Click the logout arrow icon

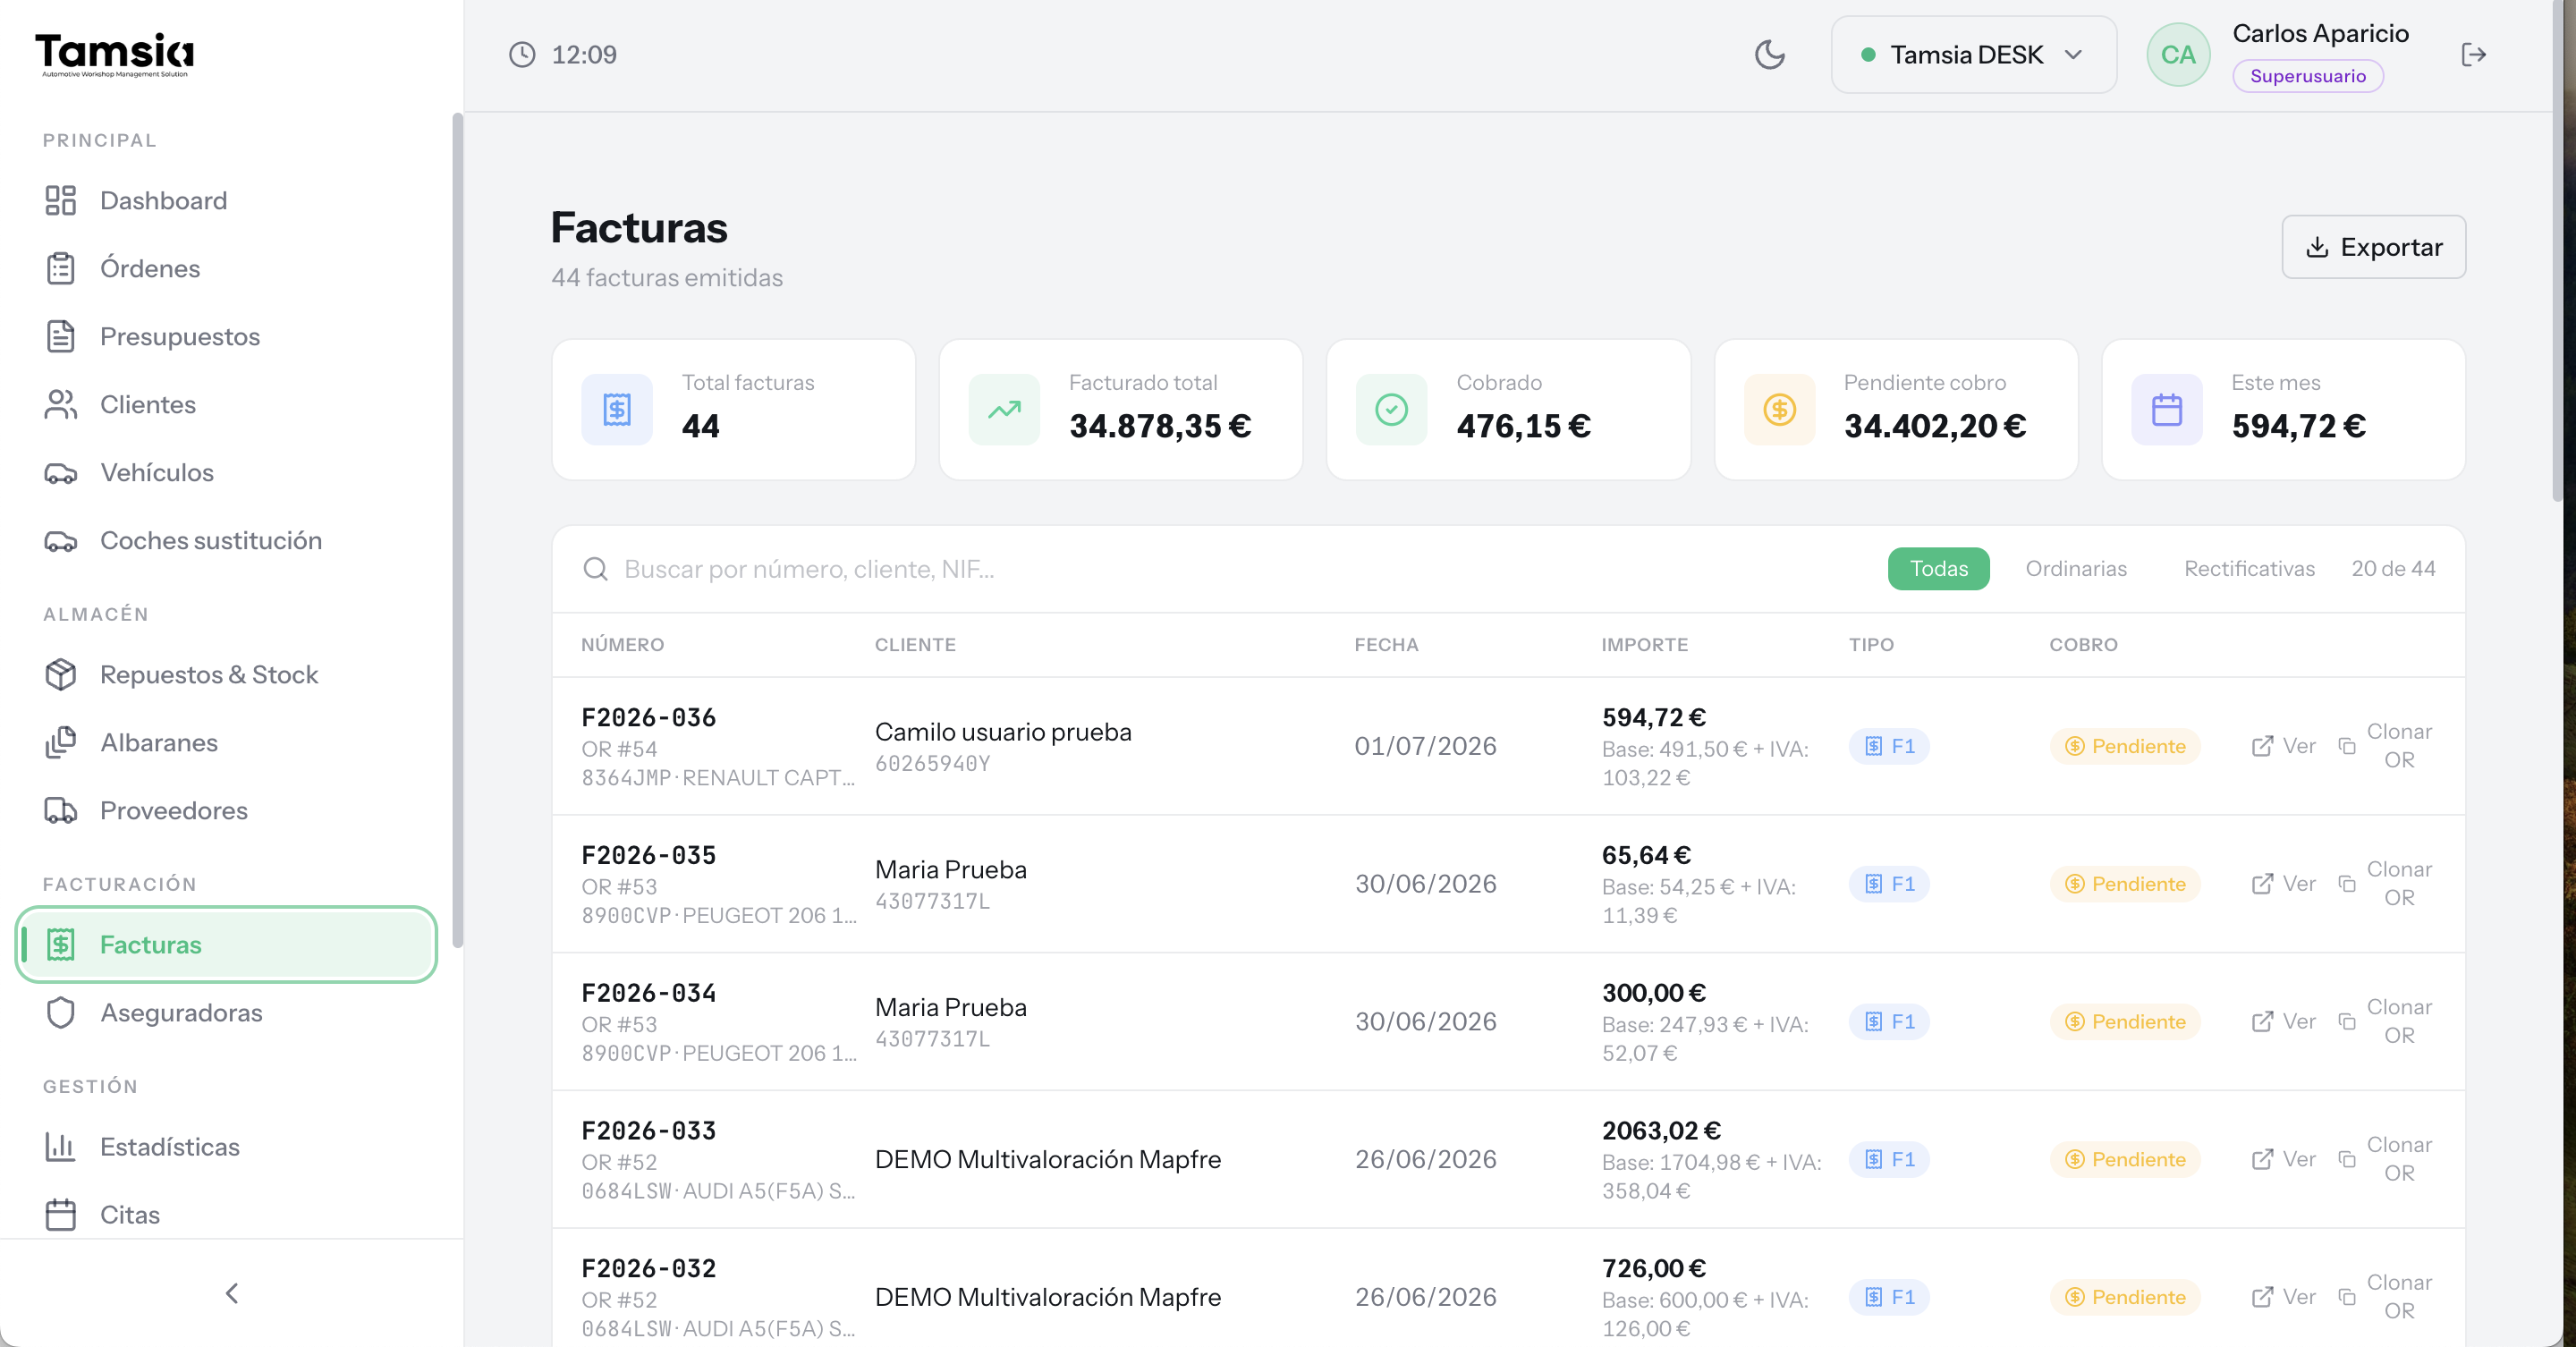coord(2473,54)
